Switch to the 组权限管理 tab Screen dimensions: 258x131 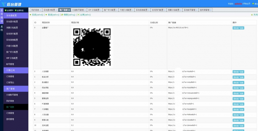point(204,10)
